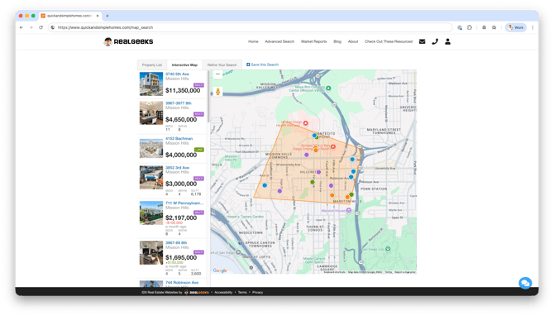Screen dimensions: 554x316
Task: Click the San Diego Zoo map pin
Action: point(388,249)
